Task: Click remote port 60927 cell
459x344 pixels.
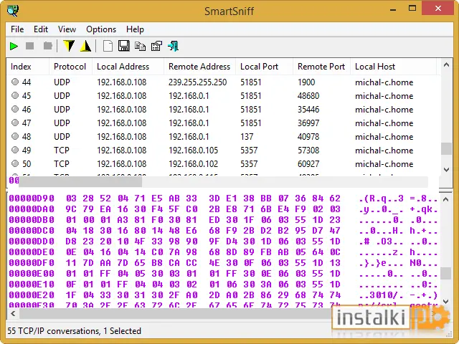Action: (308, 164)
